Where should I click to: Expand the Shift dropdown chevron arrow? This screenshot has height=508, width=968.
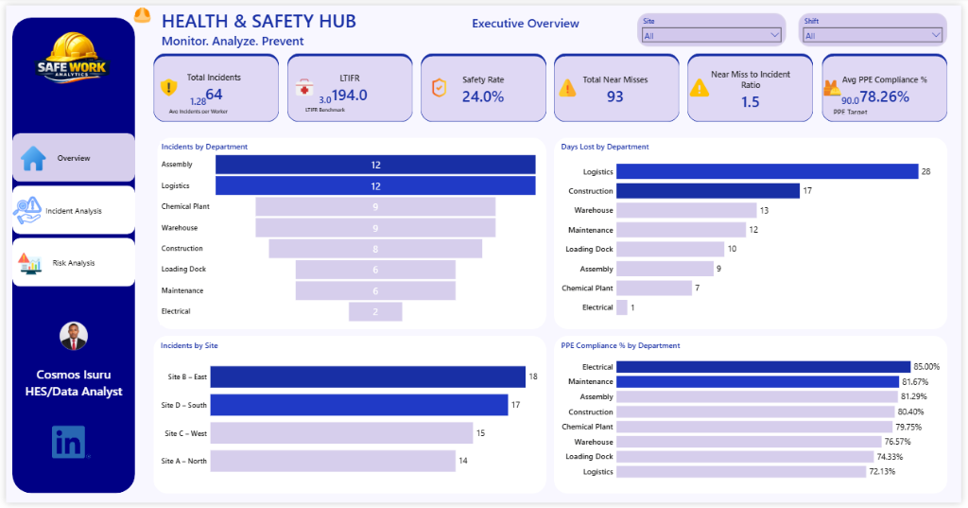coord(936,35)
